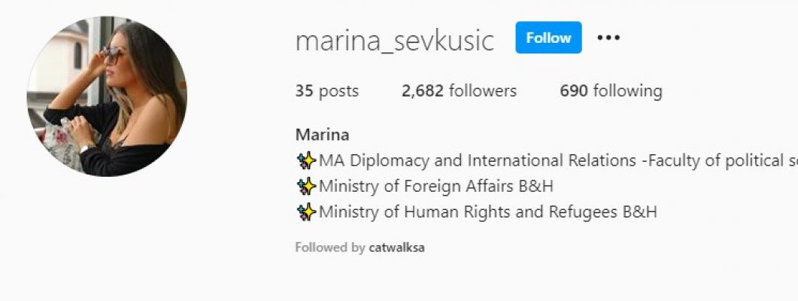
Task: Click the marina_sevkusic username heading
Action: pyautogui.click(x=394, y=40)
